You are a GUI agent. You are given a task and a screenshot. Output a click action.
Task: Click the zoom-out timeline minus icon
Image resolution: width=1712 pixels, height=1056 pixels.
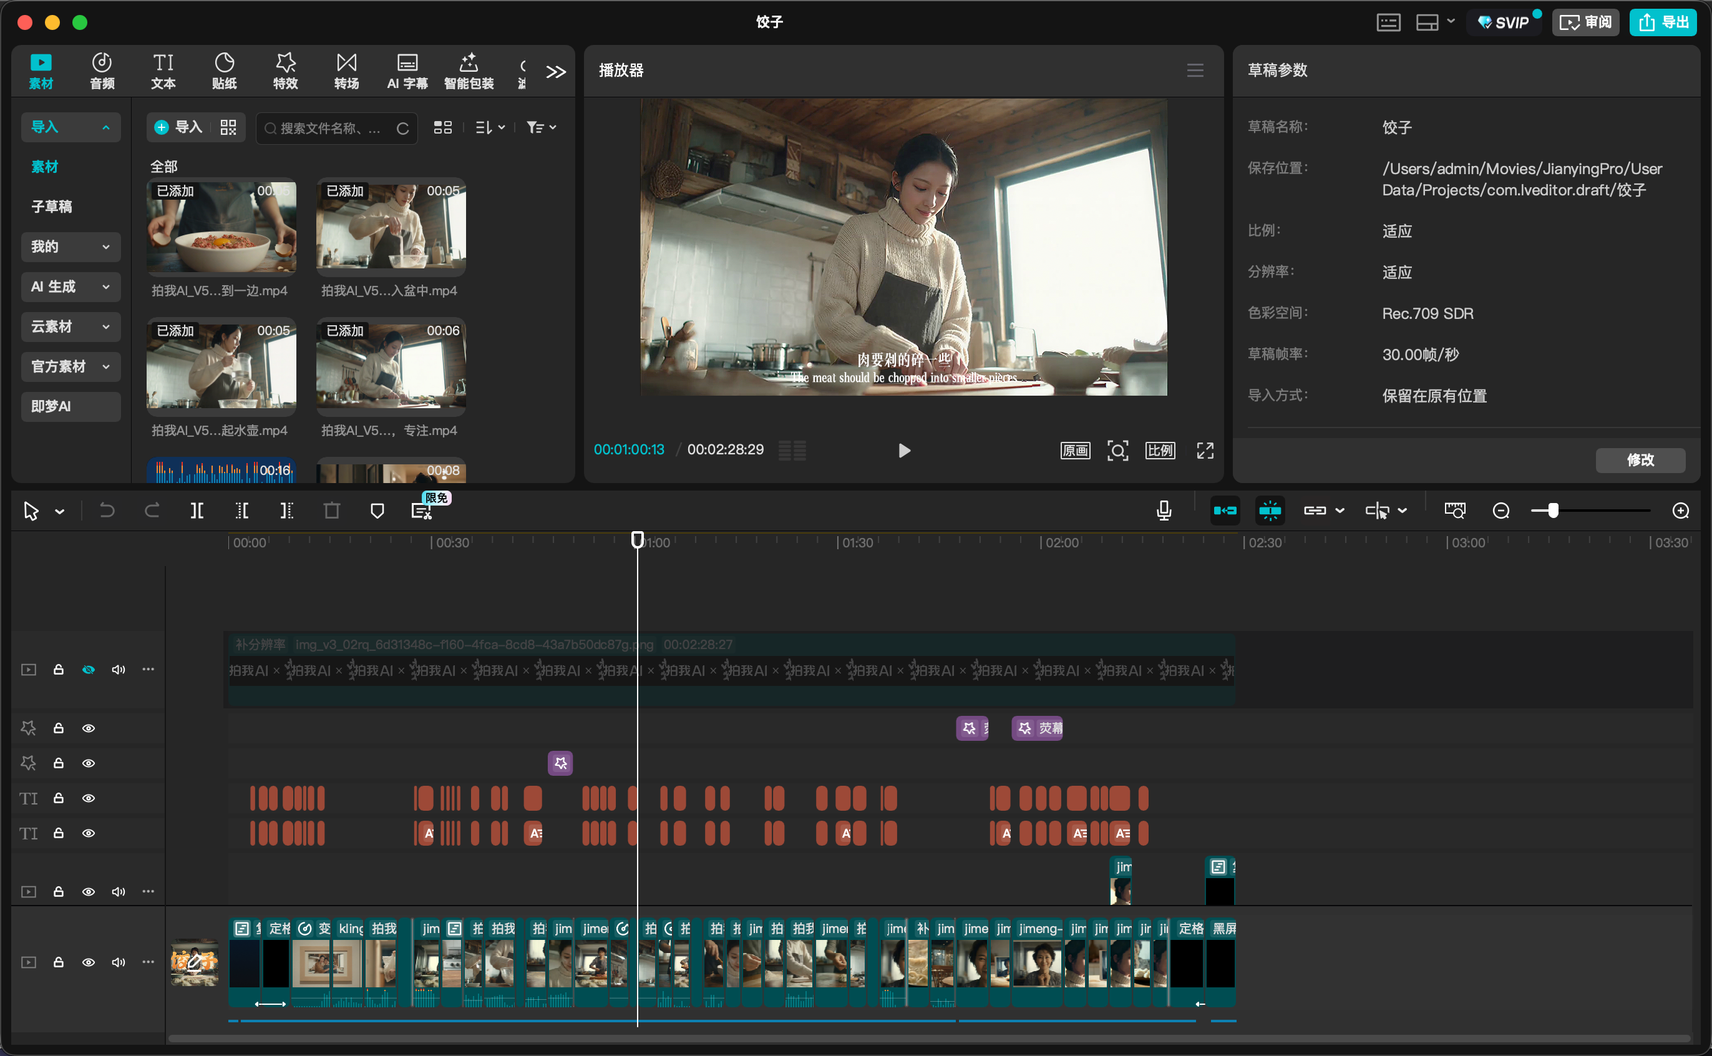tap(1500, 511)
